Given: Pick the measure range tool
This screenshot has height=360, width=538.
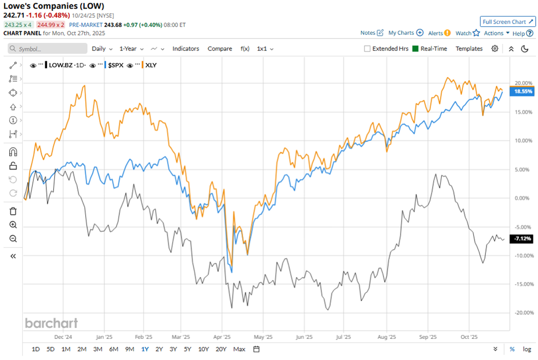Looking at the screenshot, I should pyautogui.click(x=13, y=134).
